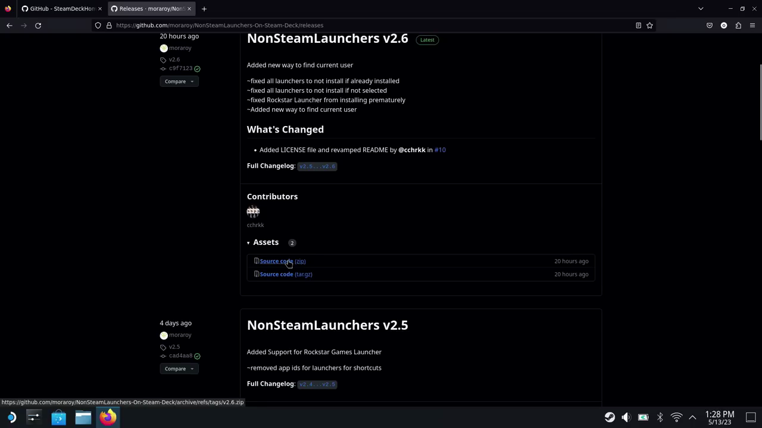Click the site security padlock icon

click(x=109, y=26)
